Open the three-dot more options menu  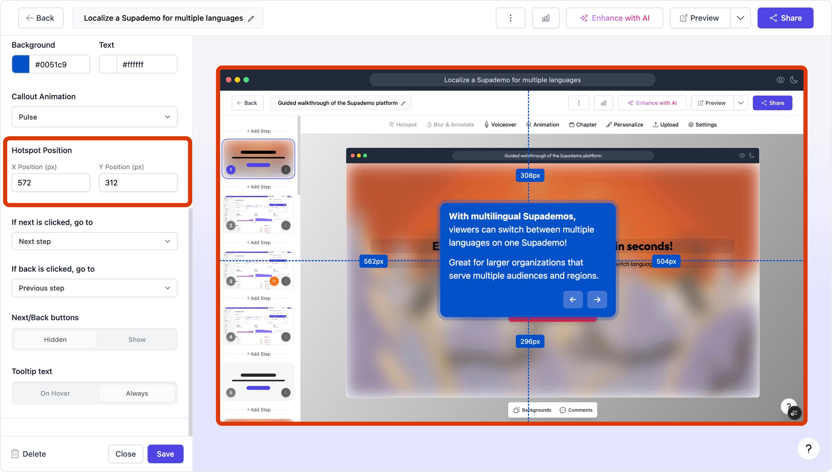pyautogui.click(x=510, y=18)
